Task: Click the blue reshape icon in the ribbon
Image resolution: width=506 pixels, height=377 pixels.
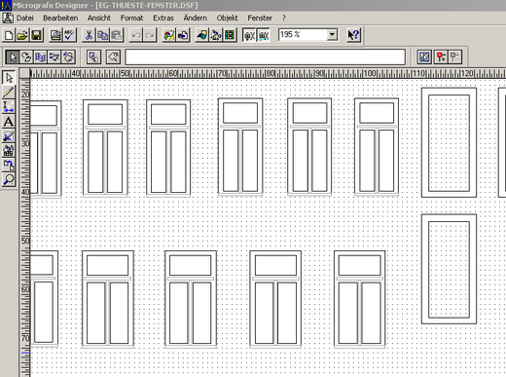Action: pyautogui.click(x=40, y=57)
